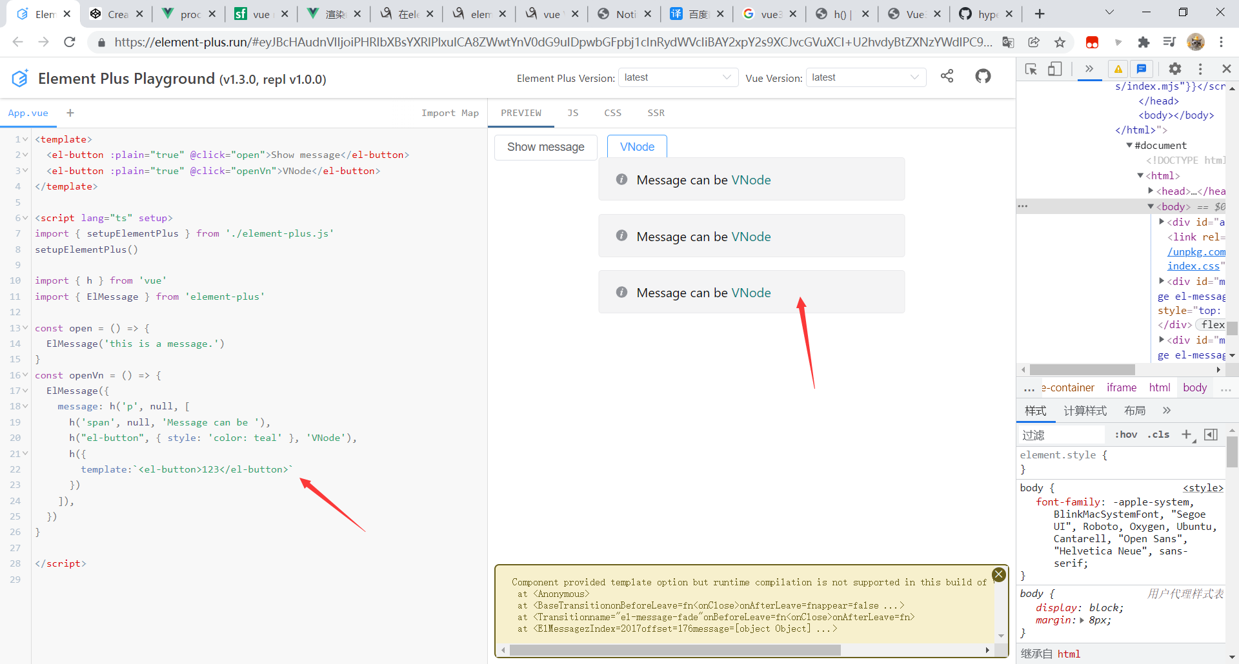Open the GitHub repository icon
Screen dimensions: 1239x664
[x=983, y=76]
